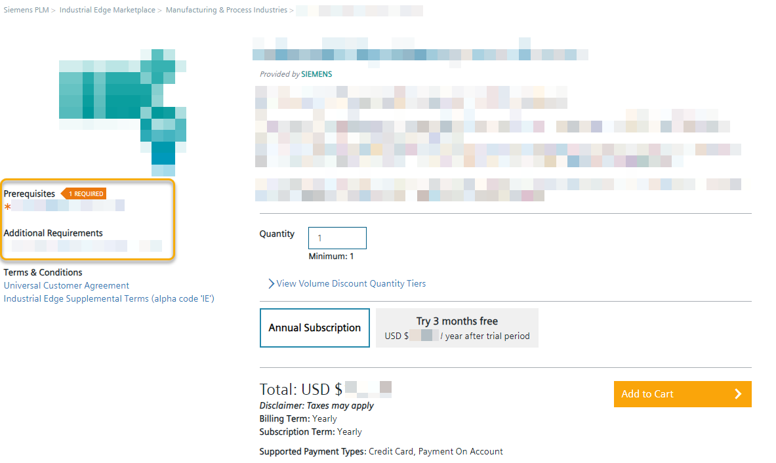This screenshot has width=776, height=463.
Task: Open the Manufacturing & Process Industries breadcrumb
Action: (x=226, y=10)
